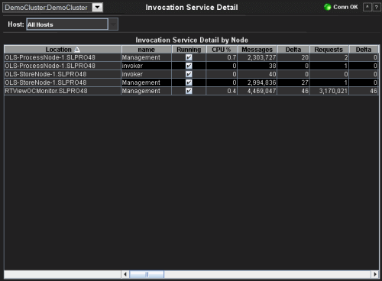The height and width of the screenshot is (281, 382).
Task: Click the horizontal scrollbar right arrow
Action: pos(375,274)
